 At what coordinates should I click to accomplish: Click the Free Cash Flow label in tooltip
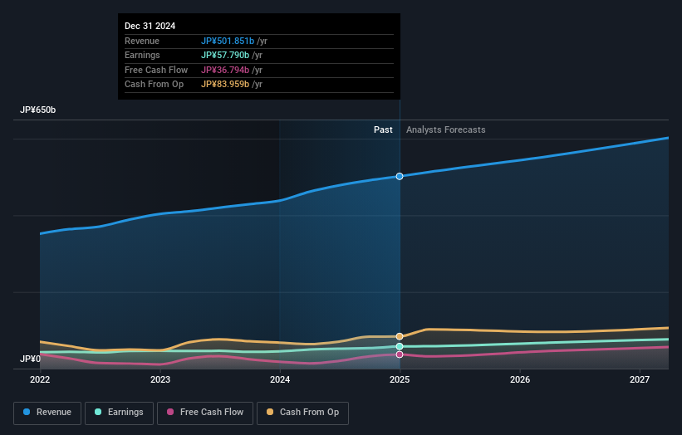click(156, 70)
